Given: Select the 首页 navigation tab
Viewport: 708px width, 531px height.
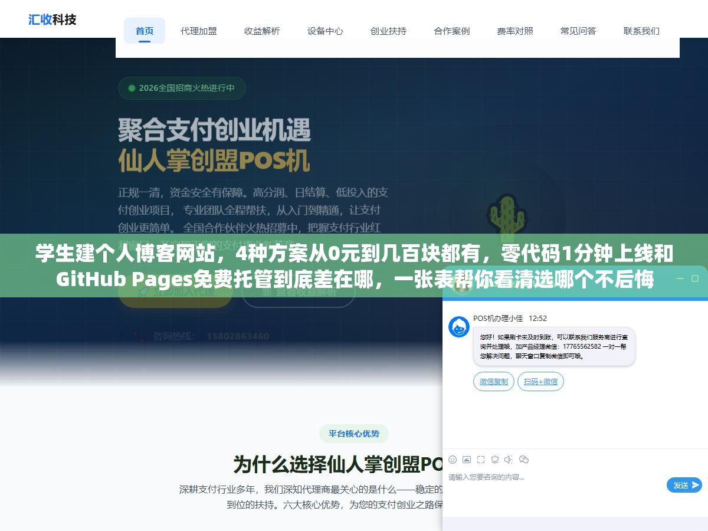Looking at the screenshot, I should click(x=145, y=31).
